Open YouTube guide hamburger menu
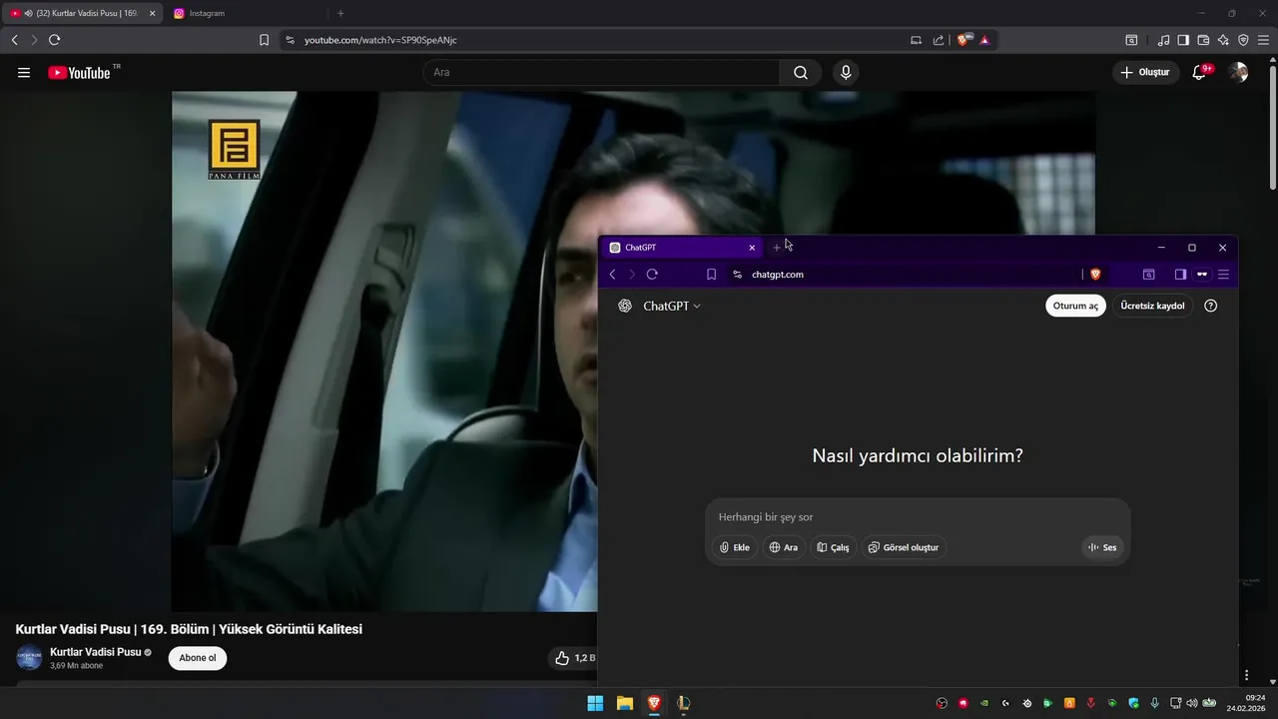This screenshot has width=1278, height=719. coord(24,73)
